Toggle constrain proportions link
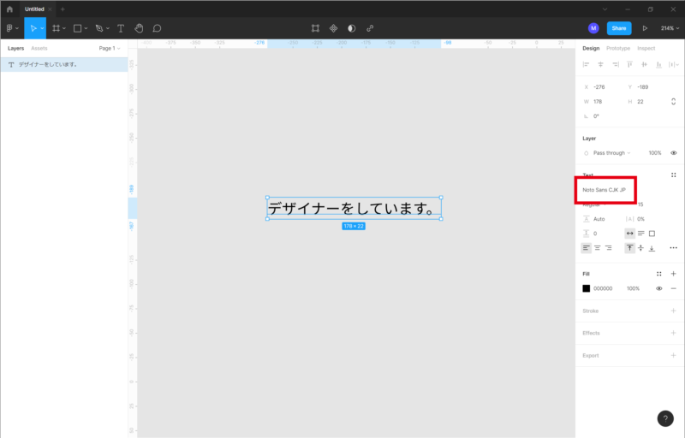This screenshot has width=685, height=438. click(x=673, y=101)
